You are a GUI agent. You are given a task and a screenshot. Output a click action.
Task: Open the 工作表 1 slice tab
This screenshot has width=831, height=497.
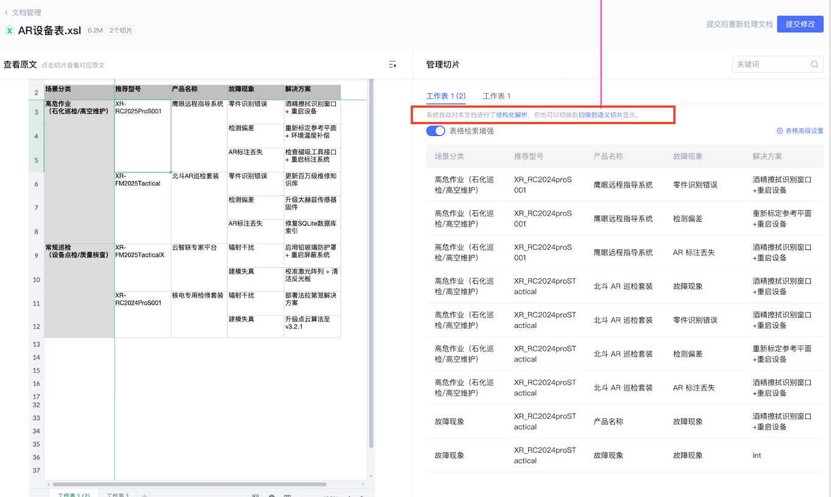point(497,96)
